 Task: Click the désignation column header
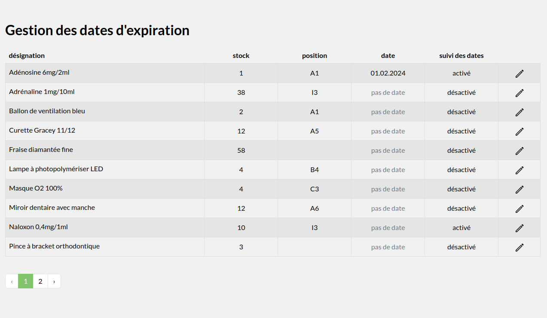27,56
